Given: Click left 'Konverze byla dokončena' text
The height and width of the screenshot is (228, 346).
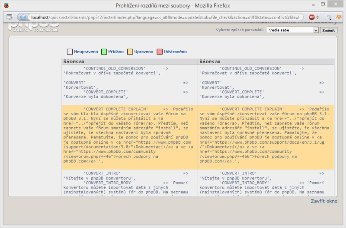Looking at the screenshot, I should click(x=96, y=96).
